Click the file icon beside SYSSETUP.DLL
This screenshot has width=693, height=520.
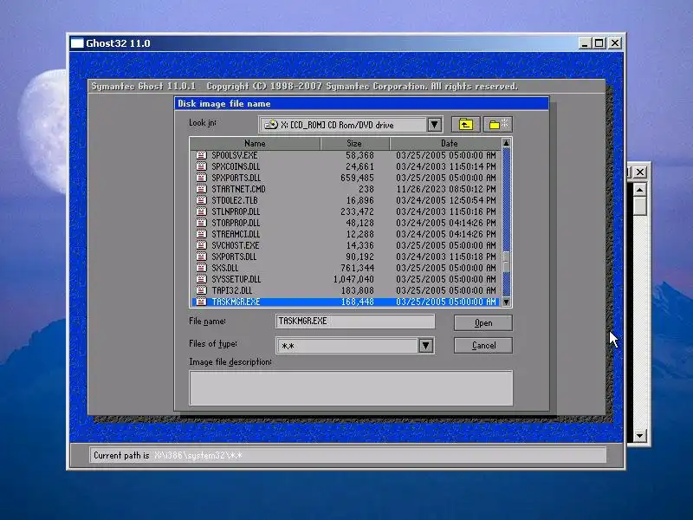[x=202, y=279]
